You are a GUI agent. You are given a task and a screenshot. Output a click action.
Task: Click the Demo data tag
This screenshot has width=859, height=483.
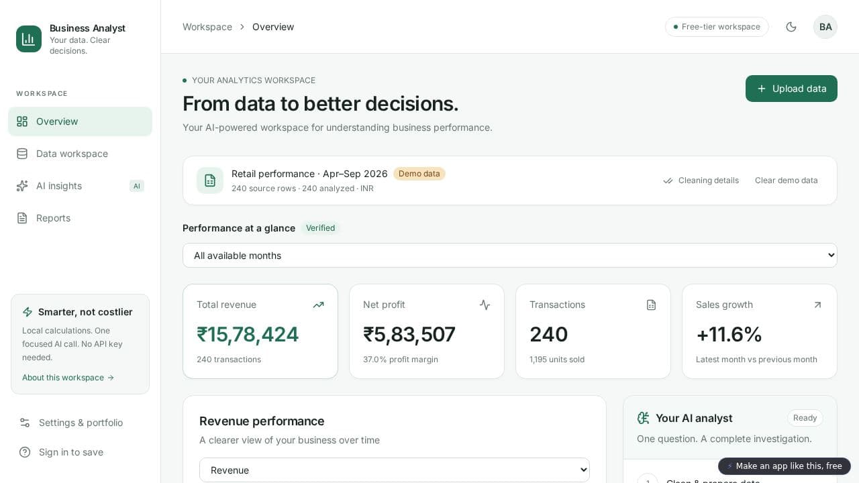click(x=419, y=174)
